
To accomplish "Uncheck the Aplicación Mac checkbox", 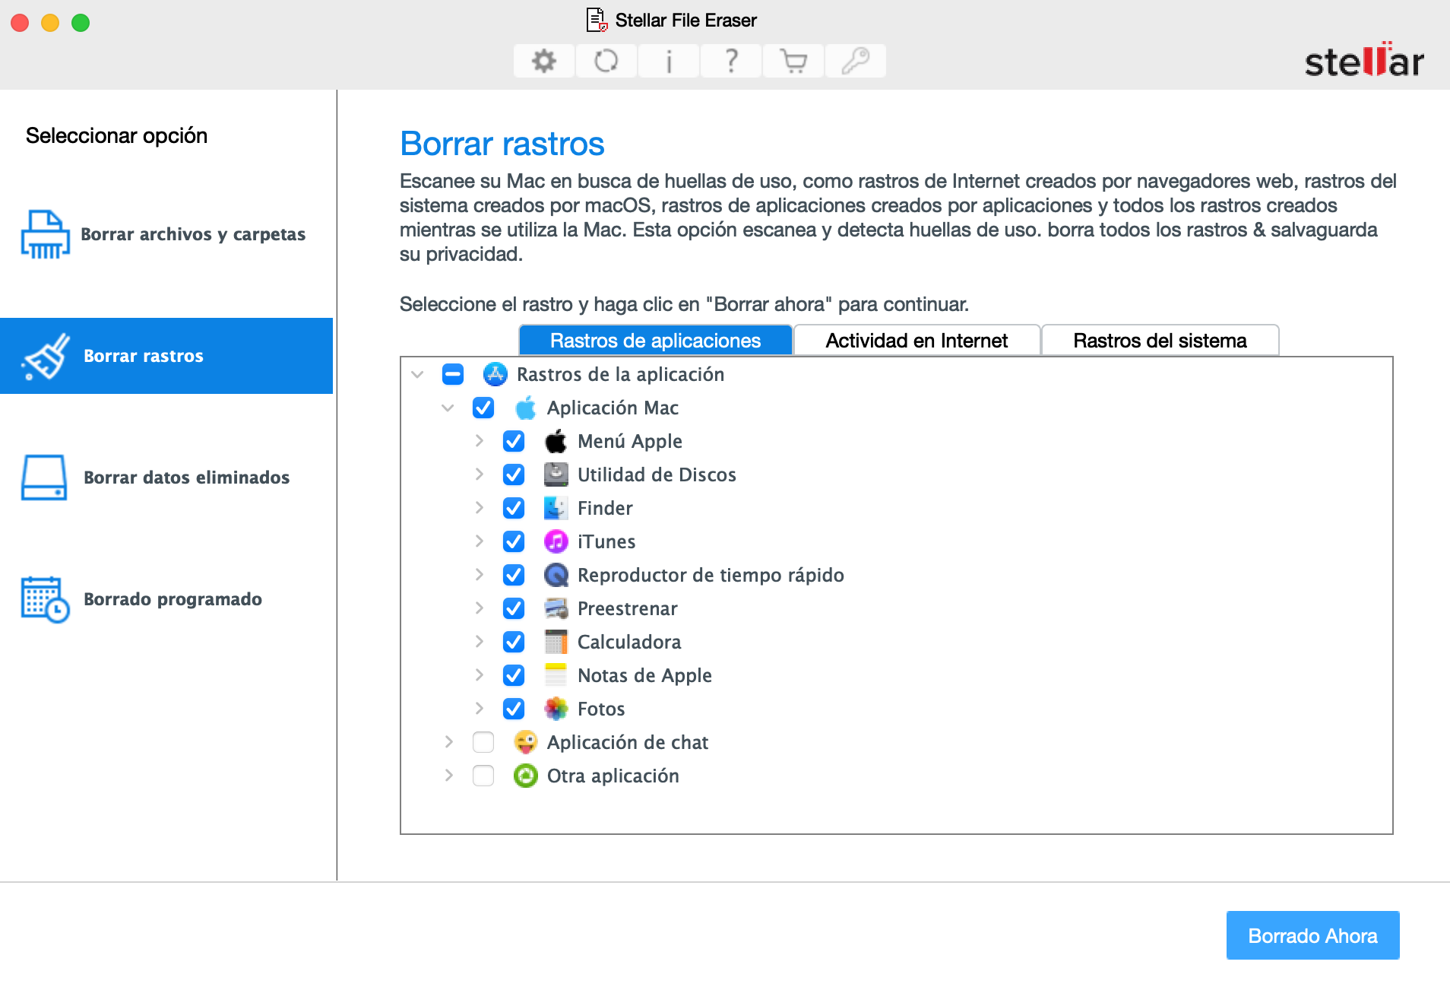I will tap(483, 408).
